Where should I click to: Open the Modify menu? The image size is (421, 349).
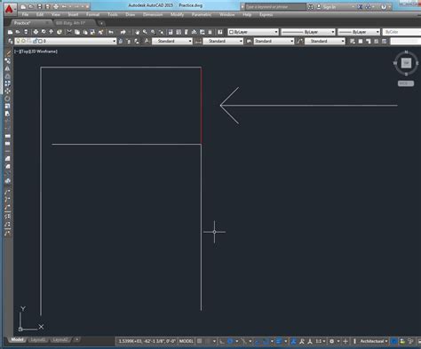click(177, 14)
